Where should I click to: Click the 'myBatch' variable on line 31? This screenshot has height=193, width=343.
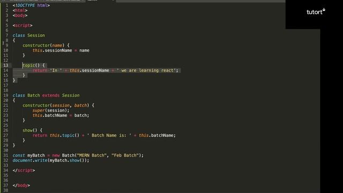coord(36,155)
